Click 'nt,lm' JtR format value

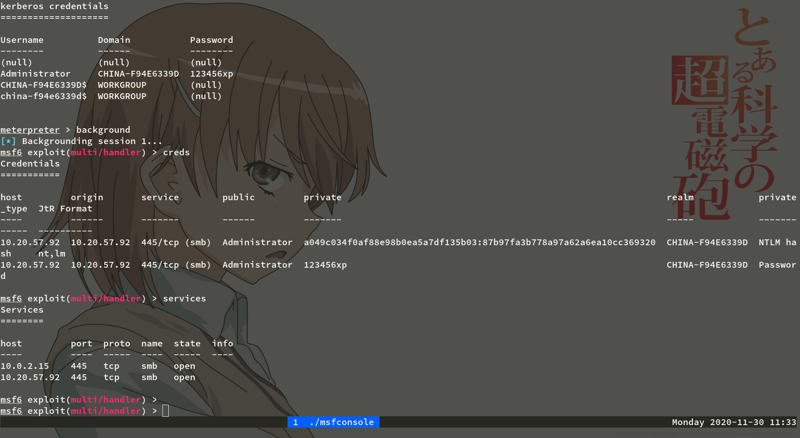coord(52,254)
